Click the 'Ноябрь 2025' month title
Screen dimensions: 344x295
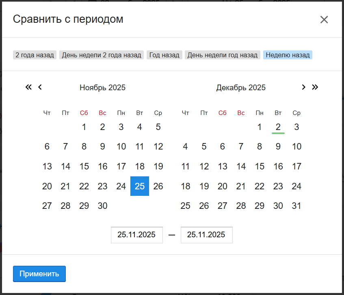(x=102, y=87)
